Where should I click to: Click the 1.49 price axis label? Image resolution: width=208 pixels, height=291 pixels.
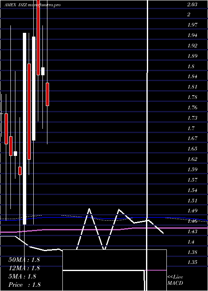192,211
